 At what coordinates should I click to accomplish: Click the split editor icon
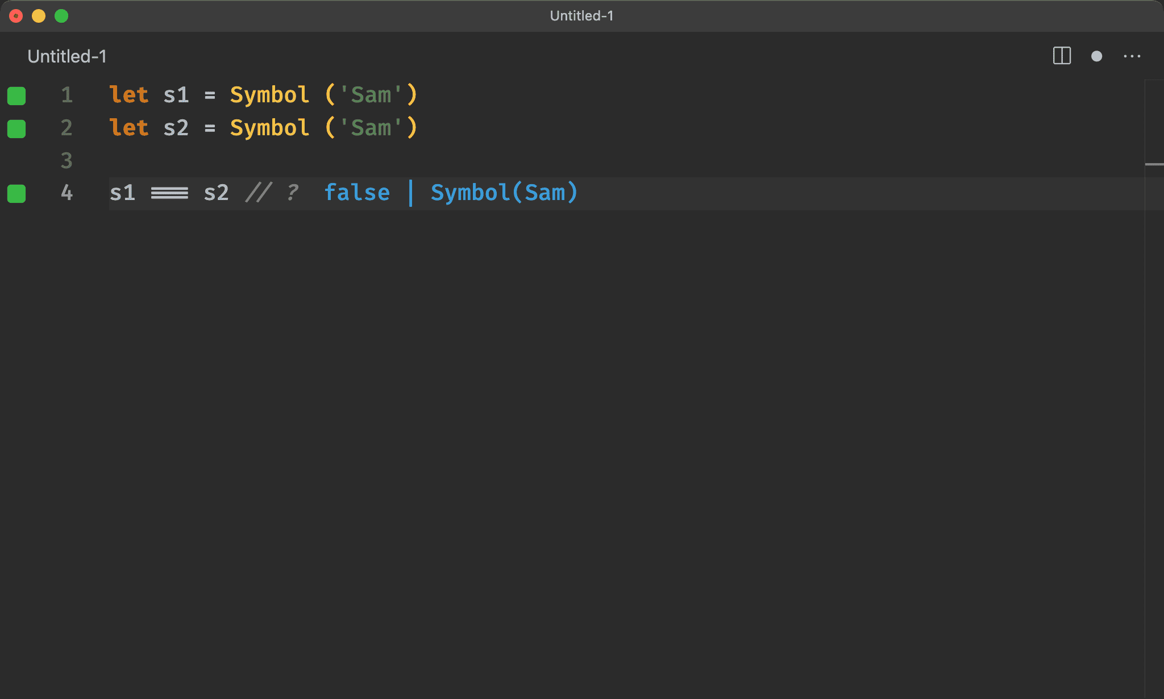click(1061, 56)
